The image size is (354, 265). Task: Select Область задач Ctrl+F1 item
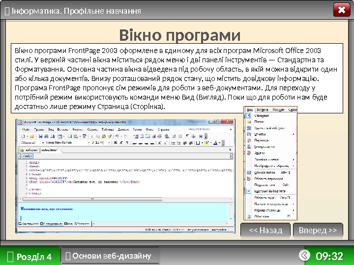(270, 198)
